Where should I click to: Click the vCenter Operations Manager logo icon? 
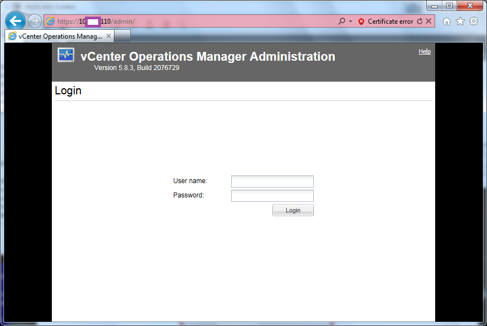click(x=66, y=55)
